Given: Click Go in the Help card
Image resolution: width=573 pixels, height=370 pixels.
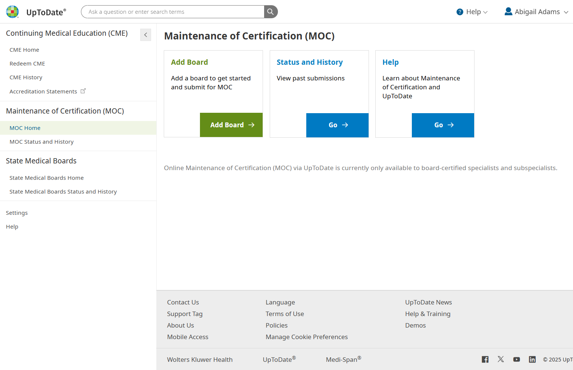Looking at the screenshot, I should coord(443,125).
